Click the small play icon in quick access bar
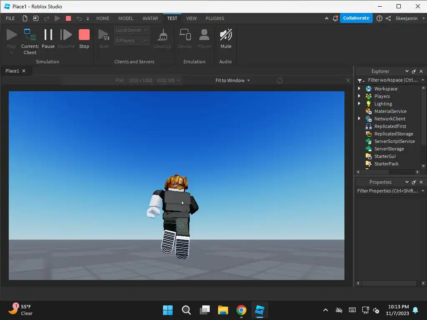 (x=57, y=18)
